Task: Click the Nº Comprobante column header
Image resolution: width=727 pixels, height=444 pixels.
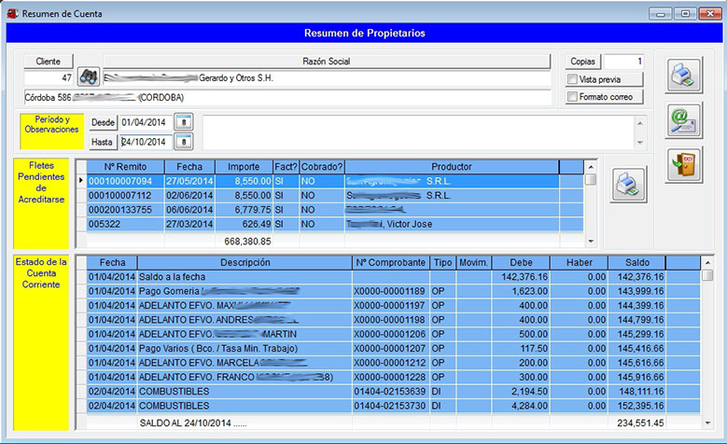Action: pyautogui.click(x=390, y=263)
